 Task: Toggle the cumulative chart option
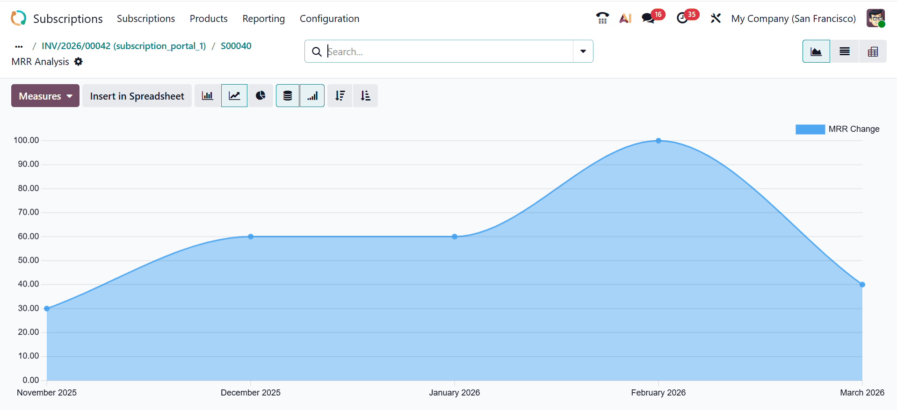click(x=312, y=96)
